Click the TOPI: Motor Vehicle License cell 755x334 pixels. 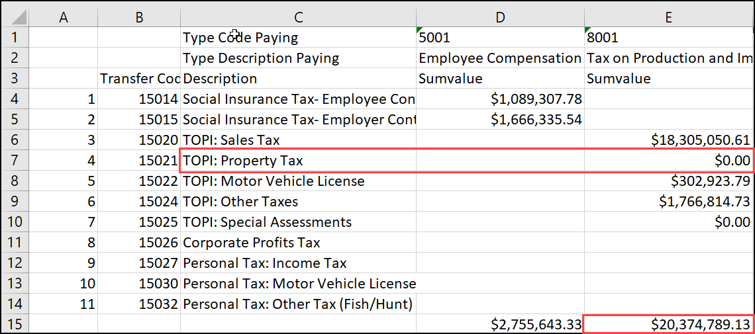299,181
